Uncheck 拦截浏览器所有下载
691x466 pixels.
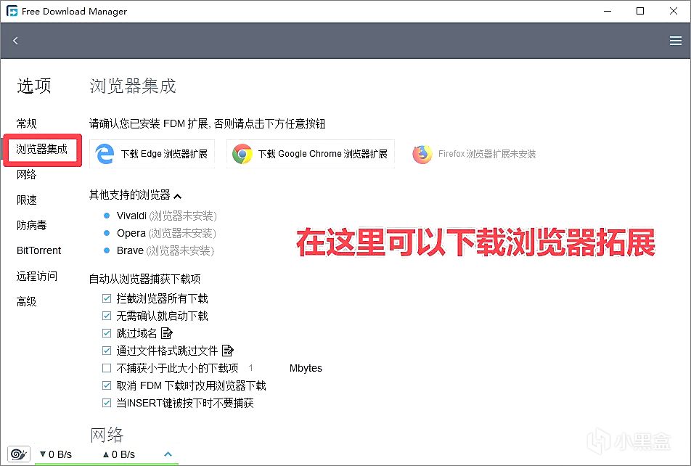point(106,298)
